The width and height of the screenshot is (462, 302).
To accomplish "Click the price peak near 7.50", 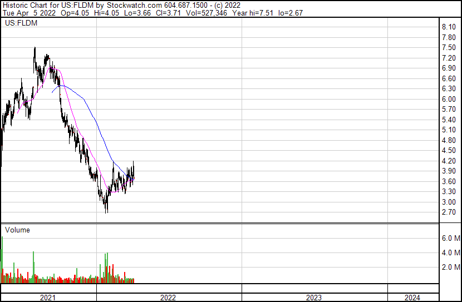I will pos(35,49).
